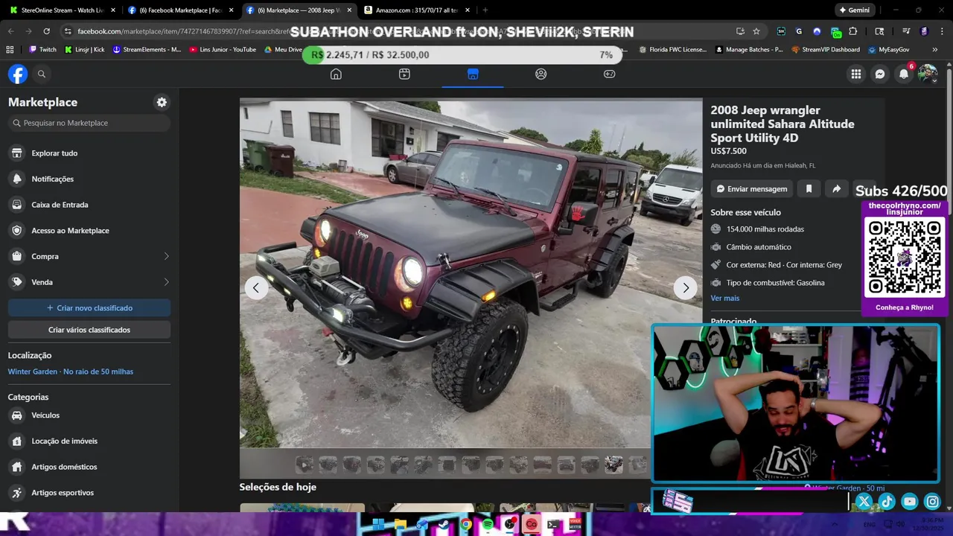Click Enviar mensagem button
The width and height of the screenshot is (953, 536).
coord(751,189)
